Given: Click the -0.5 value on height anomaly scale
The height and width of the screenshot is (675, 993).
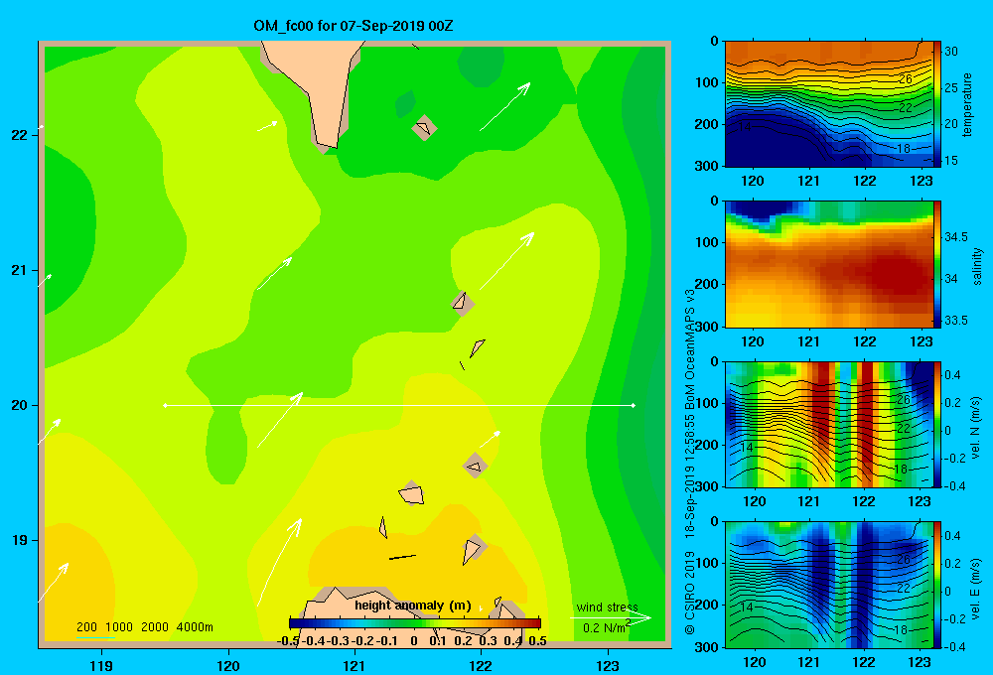Looking at the screenshot, I should coord(288,641).
